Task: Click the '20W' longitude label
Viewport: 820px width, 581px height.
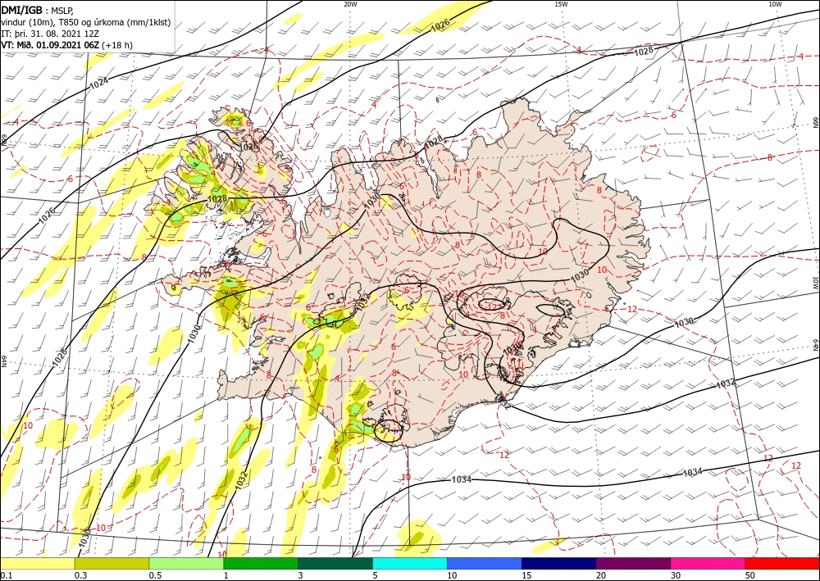Action: point(350,4)
